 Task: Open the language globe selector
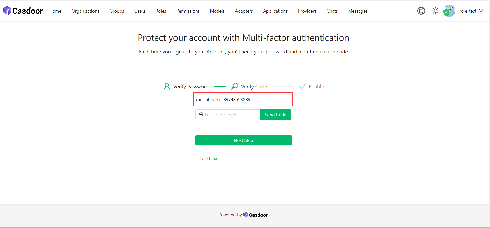(x=421, y=11)
